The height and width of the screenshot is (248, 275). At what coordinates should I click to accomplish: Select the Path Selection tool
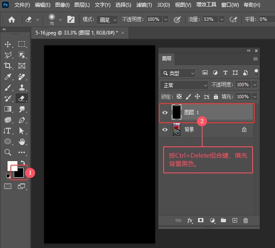point(22,131)
